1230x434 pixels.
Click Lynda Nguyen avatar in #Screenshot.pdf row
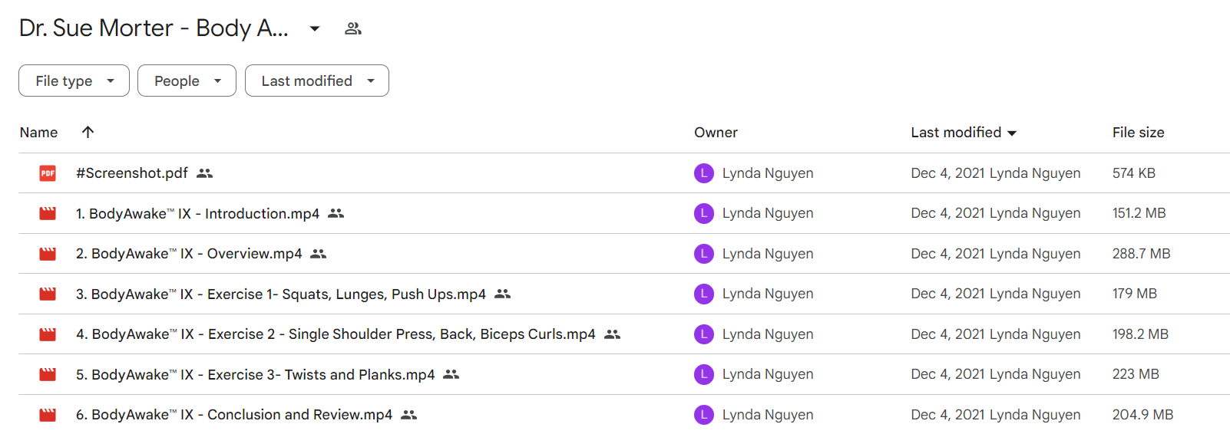point(704,173)
